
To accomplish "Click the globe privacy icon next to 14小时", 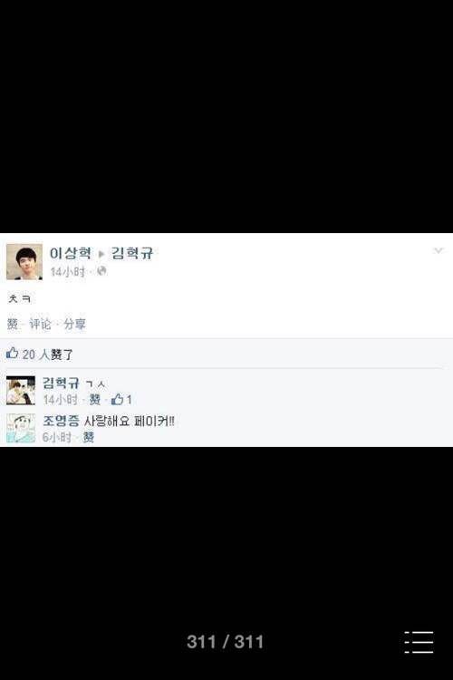I will pos(101,271).
